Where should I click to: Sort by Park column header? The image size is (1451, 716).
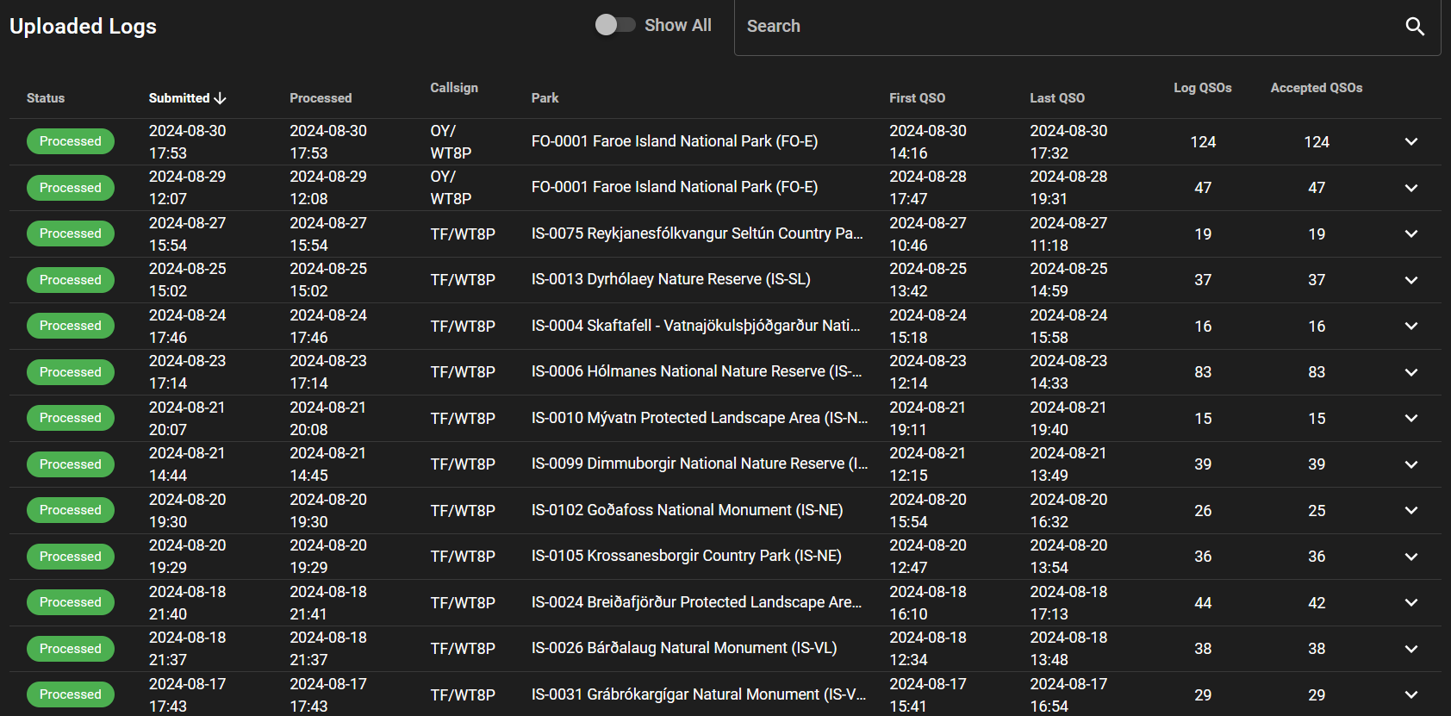coord(545,98)
